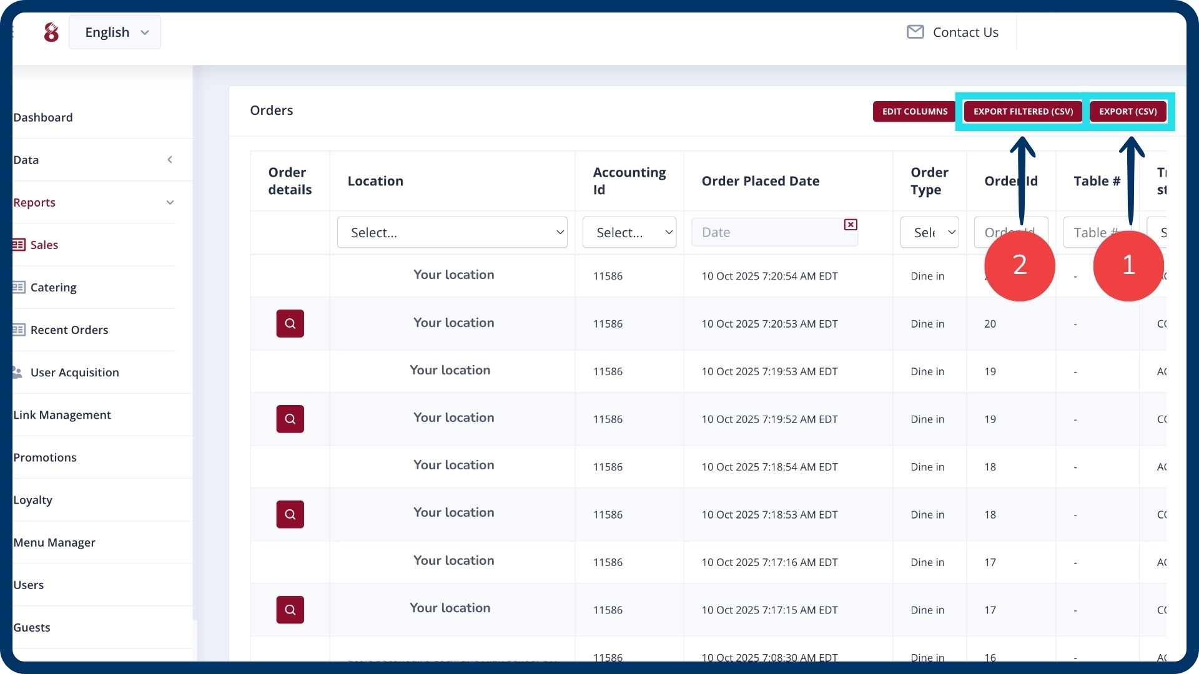The width and height of the screenshot is (1199, 674).
Task: Open the English language dropdown
Action: click(115, 32)
